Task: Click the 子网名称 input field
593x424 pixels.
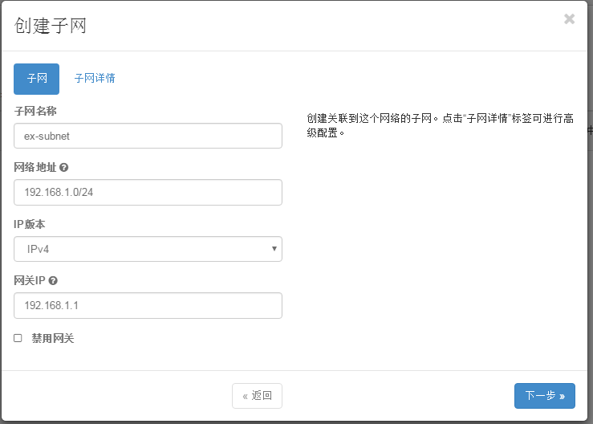Action: pos(148,136)
